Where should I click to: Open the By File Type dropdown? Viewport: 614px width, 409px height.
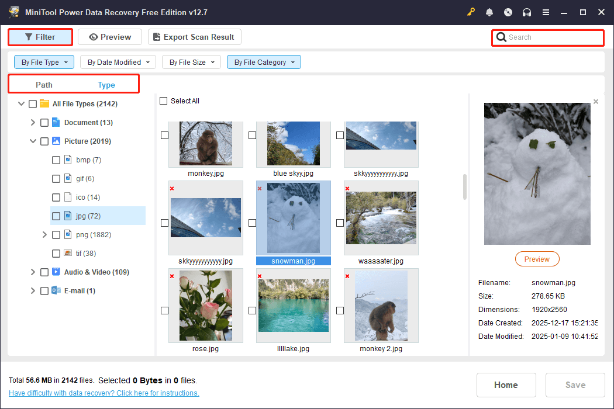(44, 62)
